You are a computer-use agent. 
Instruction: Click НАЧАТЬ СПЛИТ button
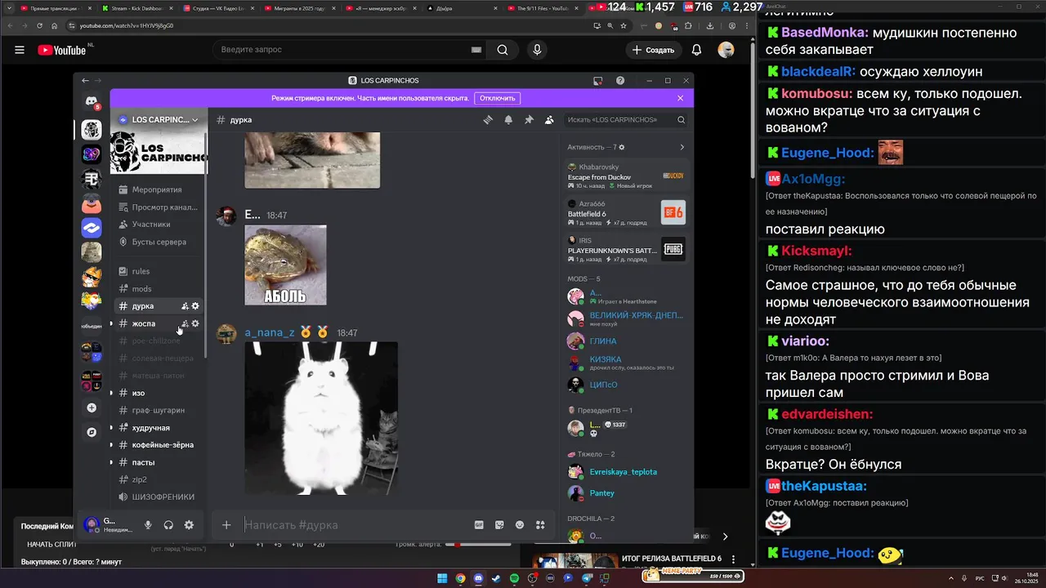[51, 545]
